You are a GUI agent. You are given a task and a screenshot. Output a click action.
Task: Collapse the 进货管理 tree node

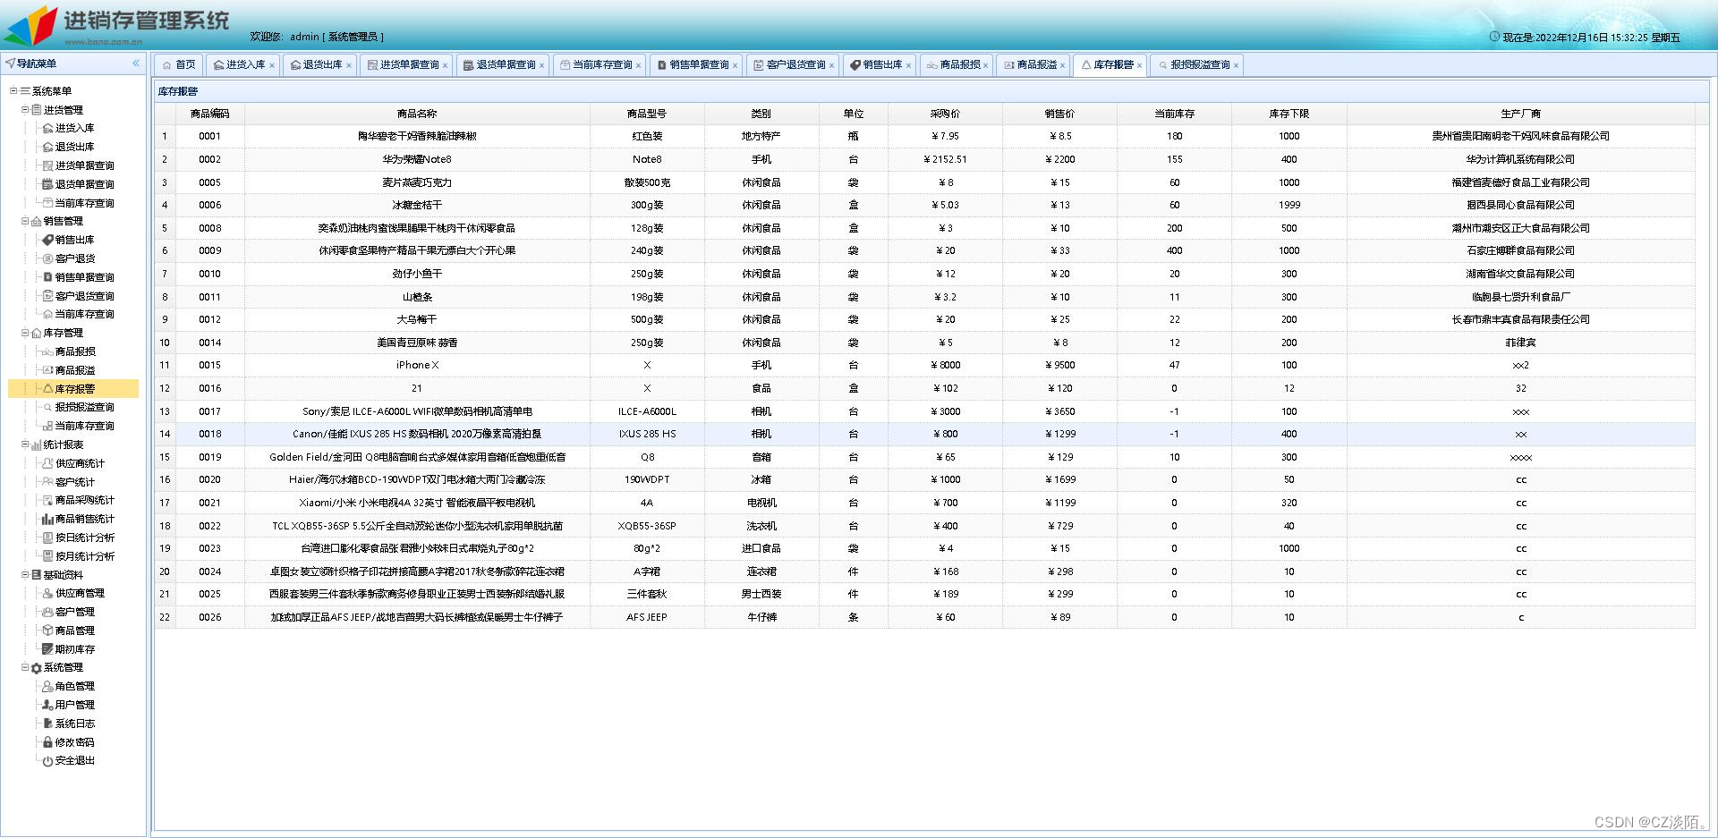[x=25, y=110]
